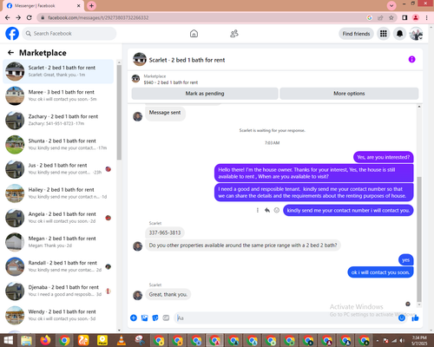
Task: Open the Shunta conversation
Action: pyautogui.click(x=58, y=144)
